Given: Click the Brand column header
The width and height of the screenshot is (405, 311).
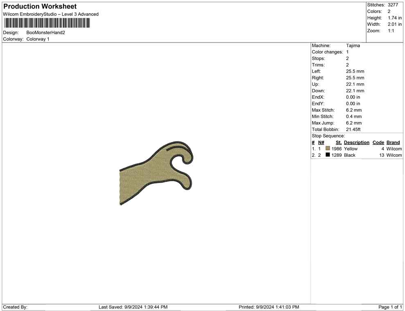Looking at the screenshot, I should point(393,142).
